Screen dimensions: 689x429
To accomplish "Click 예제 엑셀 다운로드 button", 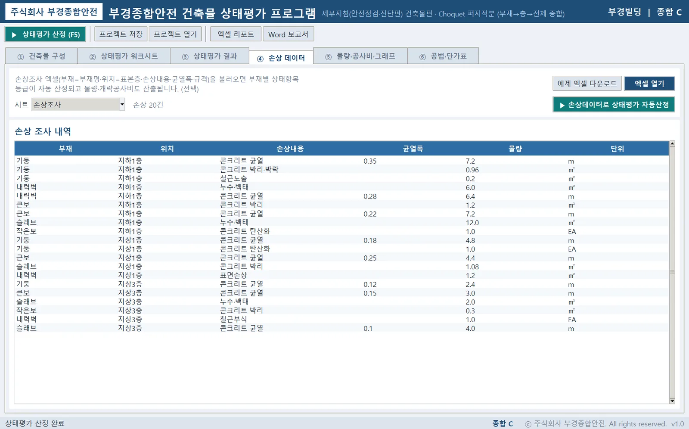I will pos(587,84).
